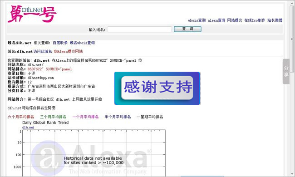Click the vertical scrollbar thumb
The image size is (295, 177).
coord(292,39)
